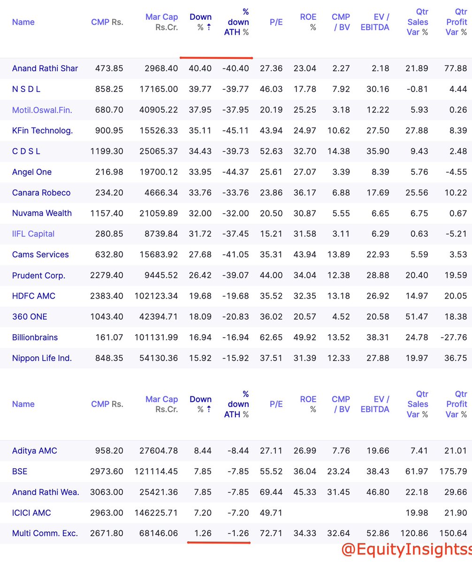Sort top table by Name header
The height and width of the screenshot is (562, 472).
pos(23,22)
